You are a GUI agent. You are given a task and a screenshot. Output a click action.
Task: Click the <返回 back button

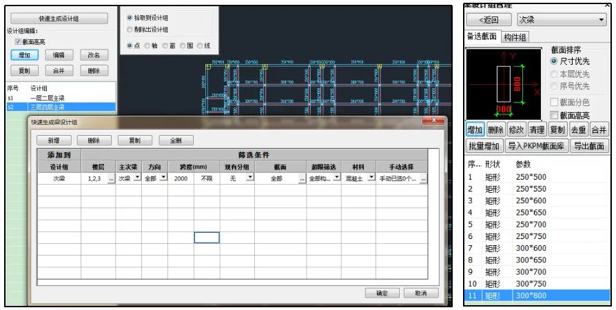tap(489, 20)
